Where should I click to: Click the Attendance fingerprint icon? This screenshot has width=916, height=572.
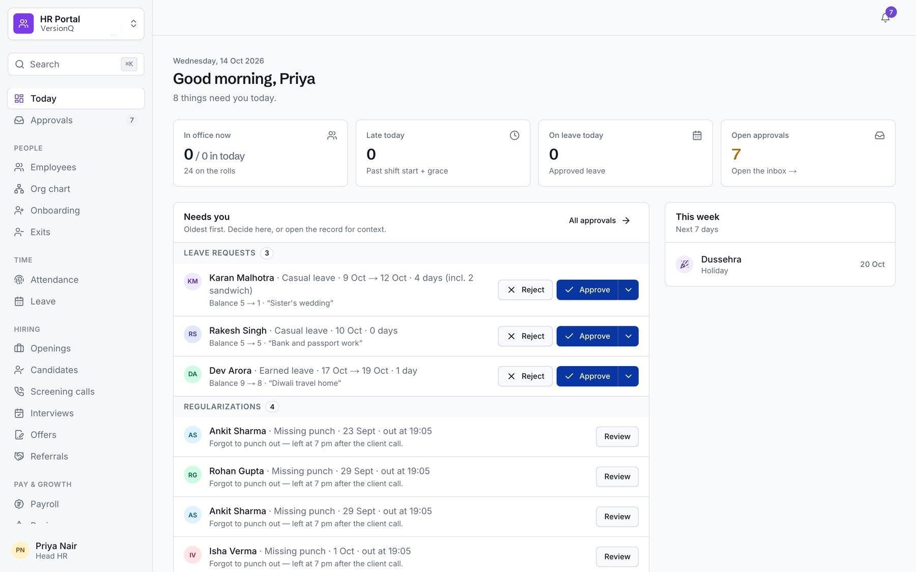coord(19,280)
